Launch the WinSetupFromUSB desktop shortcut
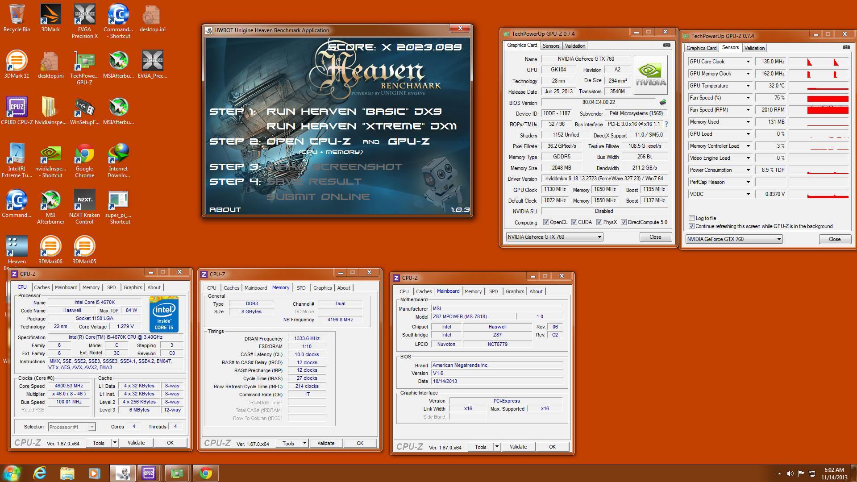Screen dimensions: 857x482 coord(84,111)
